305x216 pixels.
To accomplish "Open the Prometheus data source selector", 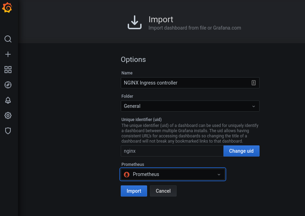I will 173,174.
